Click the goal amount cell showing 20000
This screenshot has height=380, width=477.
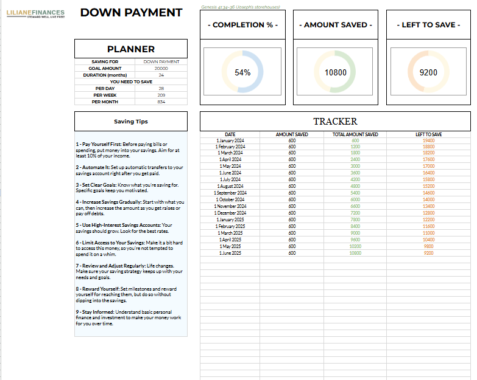(x=161, y=69)
